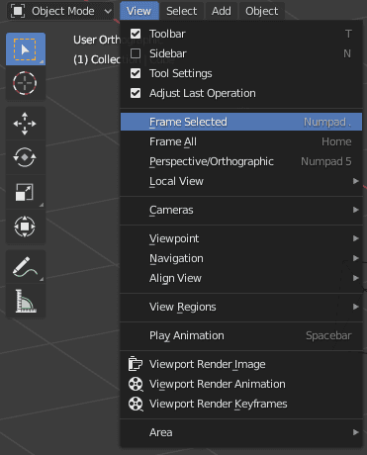
Task: Uncheck the Toolbar checkbox
Action: click(x=136, y=34)
